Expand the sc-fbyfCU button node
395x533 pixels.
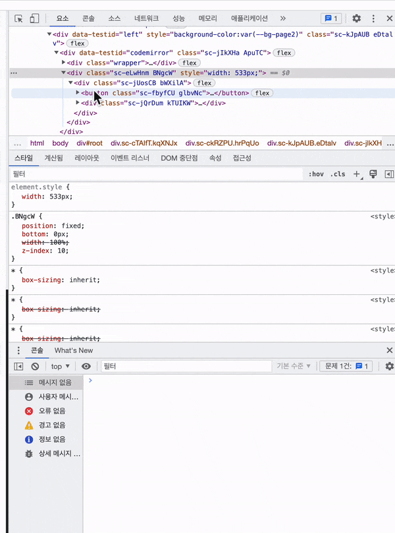[78, 92]
